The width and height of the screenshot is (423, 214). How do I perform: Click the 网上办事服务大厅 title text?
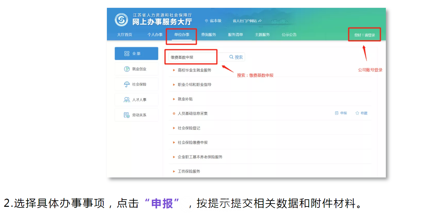click(162, 22)
